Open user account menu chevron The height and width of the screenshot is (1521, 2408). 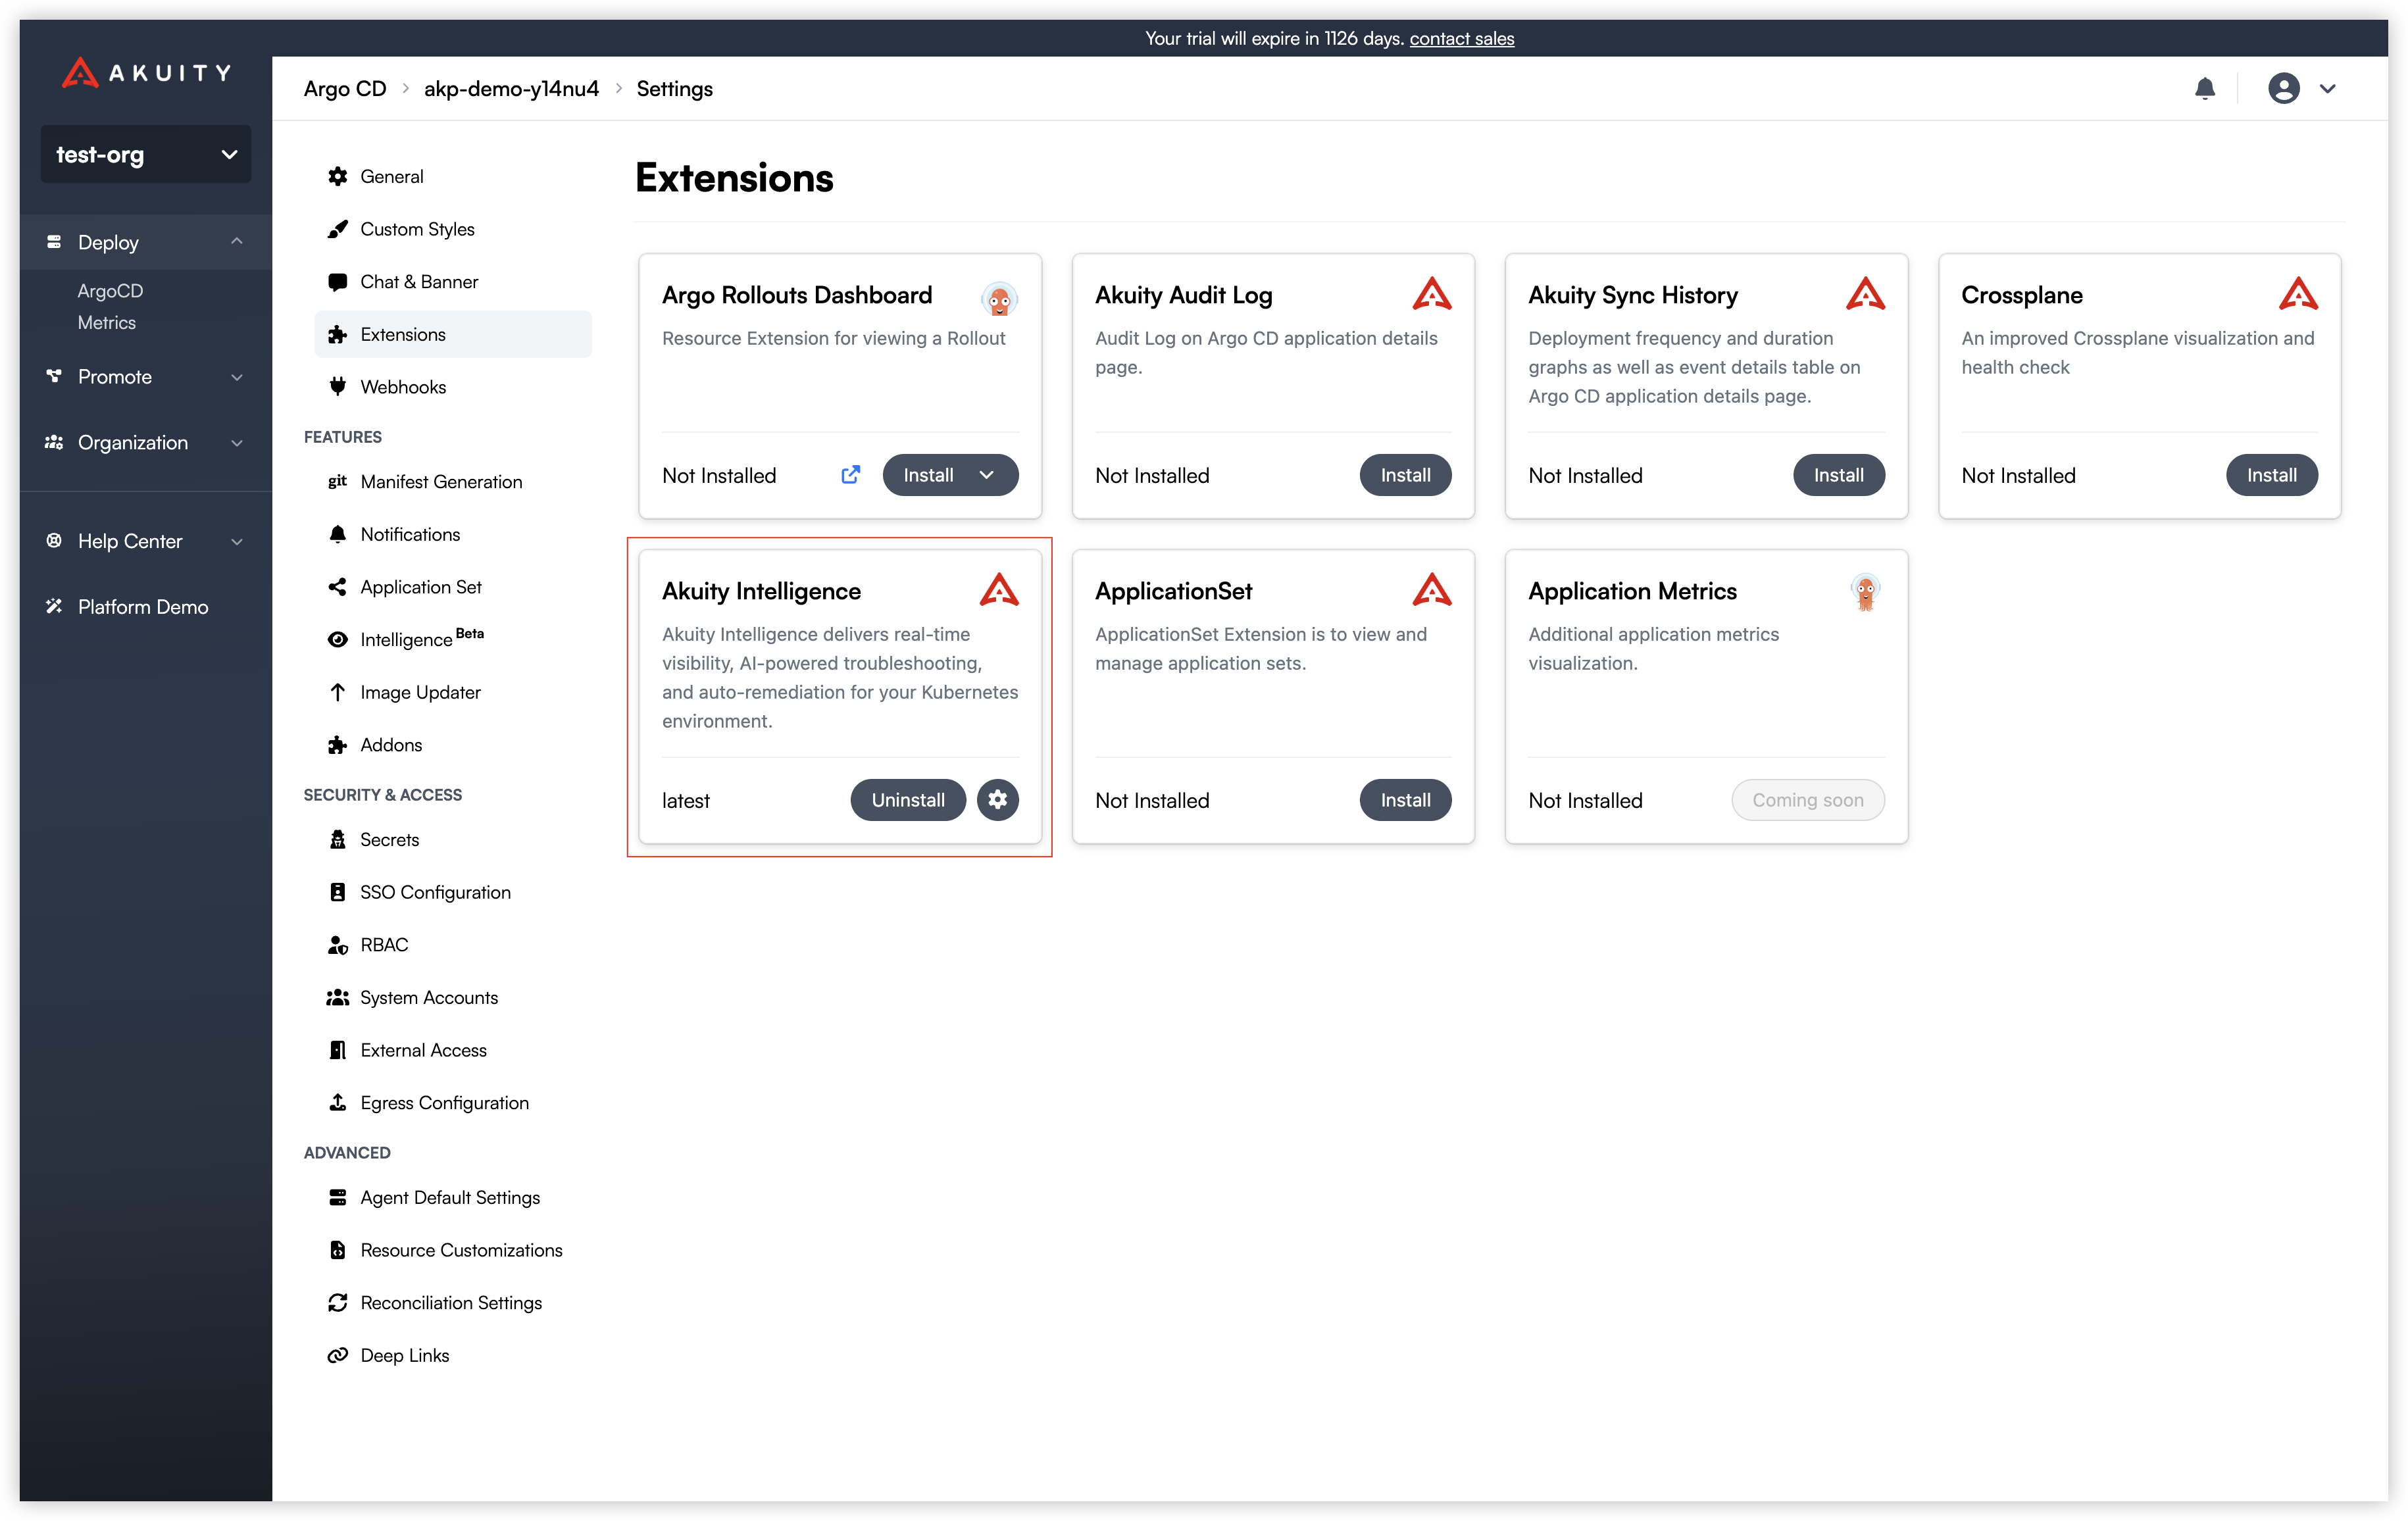tap(2328, 89)
